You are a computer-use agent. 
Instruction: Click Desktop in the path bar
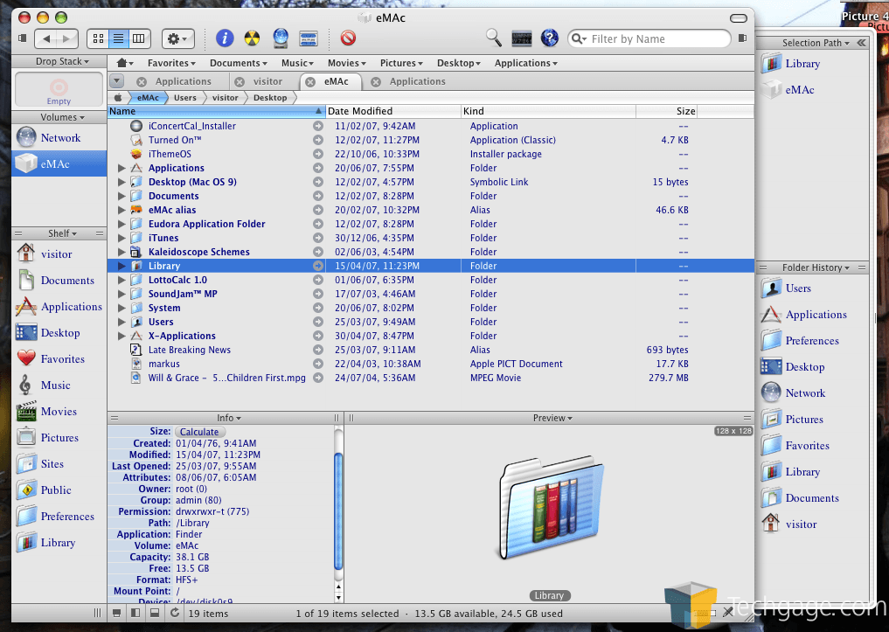click(x=270, y=98)
